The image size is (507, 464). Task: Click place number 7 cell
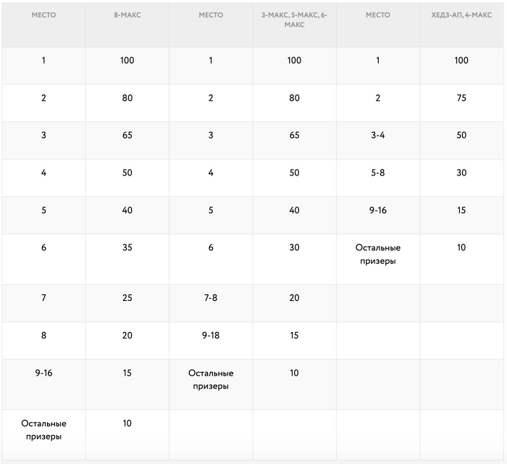tap(43, 298)
